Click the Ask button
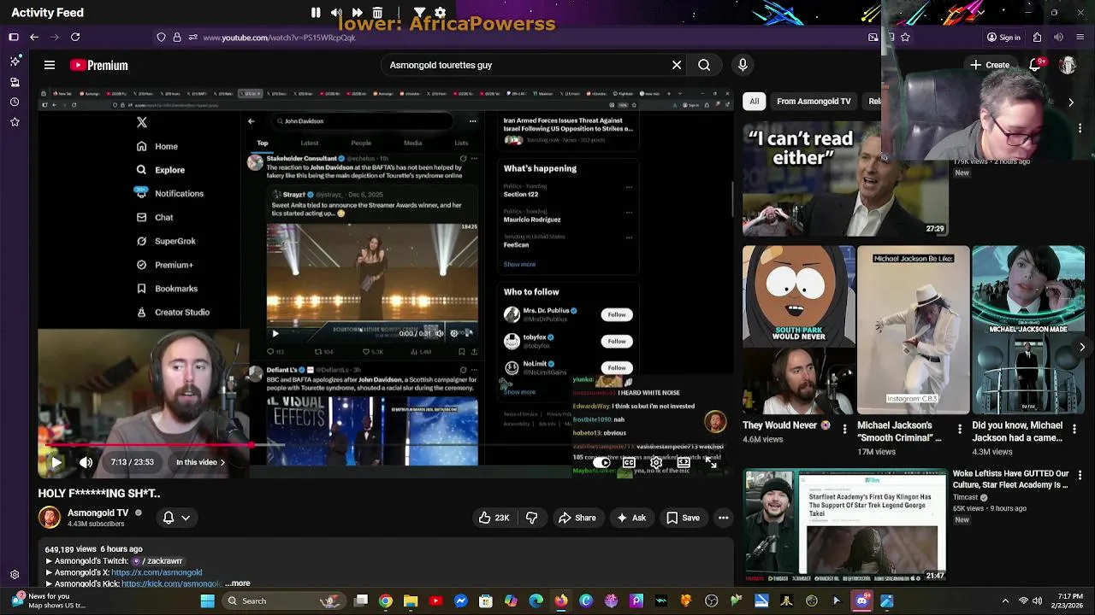Screen dimensions: 1095x615 coord(630,518)
